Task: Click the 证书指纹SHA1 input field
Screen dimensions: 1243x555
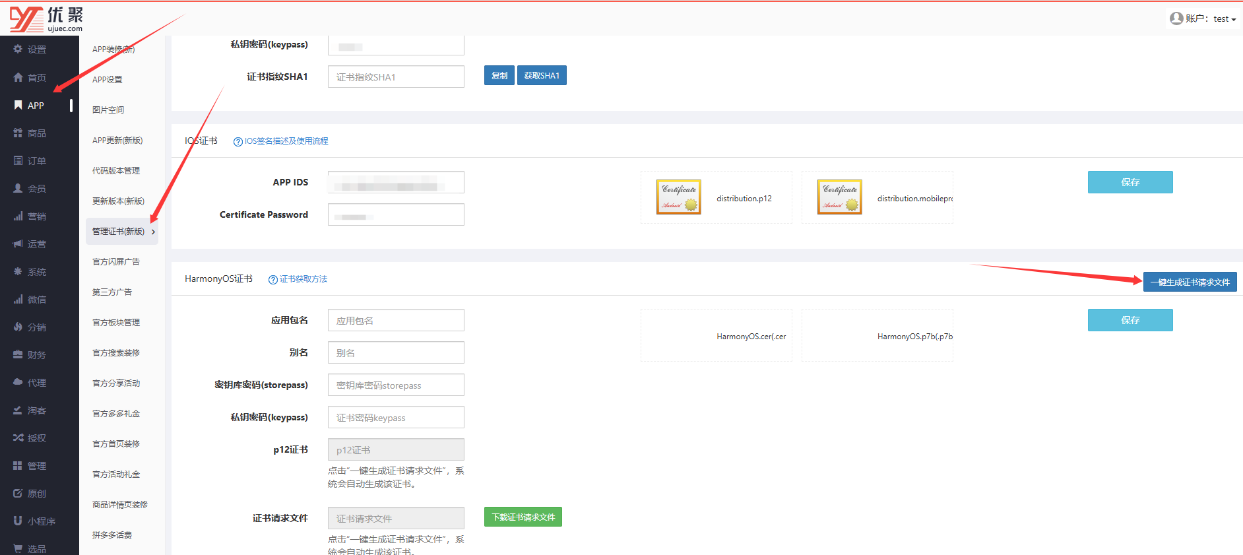Action: click(x=396, y=77)
